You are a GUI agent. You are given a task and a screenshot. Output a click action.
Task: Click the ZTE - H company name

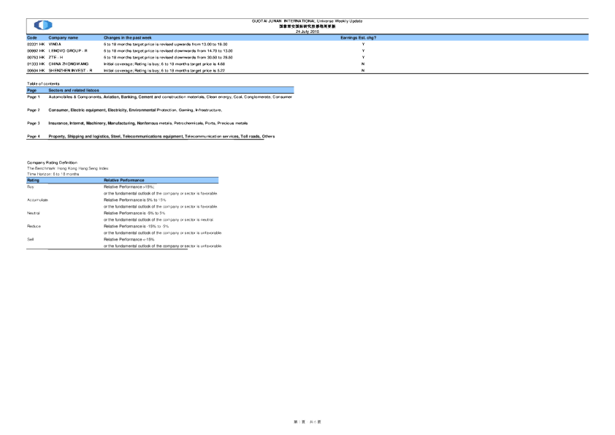point(56,57)
